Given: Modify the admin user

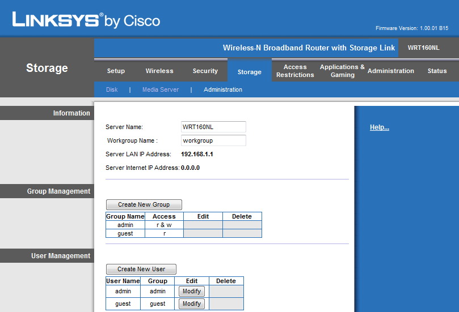Looking at the screenshot, I should pyautogui.click(x=192, y=291).
